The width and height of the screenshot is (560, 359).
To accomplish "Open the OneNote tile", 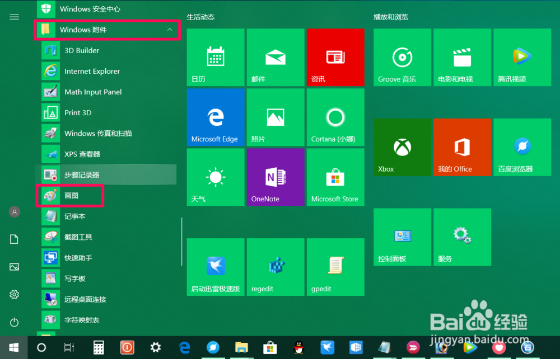I will (x=276, y=177).
